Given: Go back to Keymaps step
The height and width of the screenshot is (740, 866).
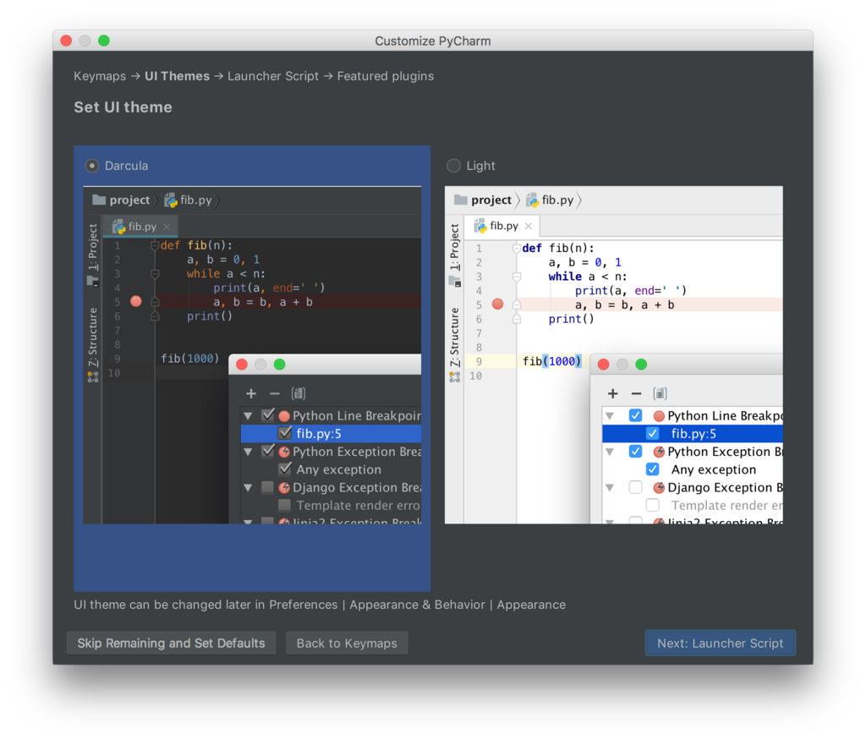Looking at the screenshot, I should [x=347, y=644].
